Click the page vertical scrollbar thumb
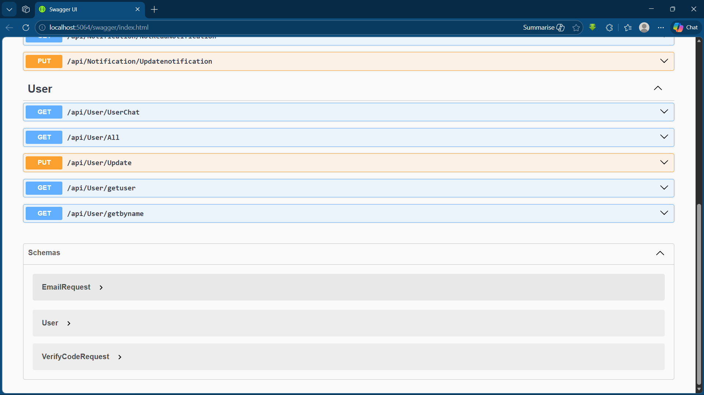Image resolution: width=704 pixels, height=395 pixels. [x=699, y=294]
